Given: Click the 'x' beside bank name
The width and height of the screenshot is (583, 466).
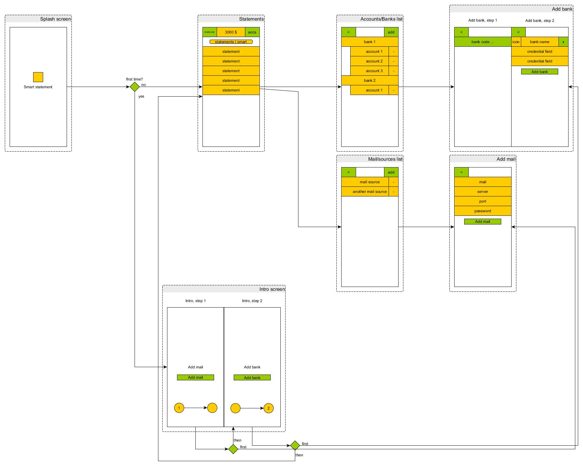Looking at the screenshot, I should pos(563,42).
